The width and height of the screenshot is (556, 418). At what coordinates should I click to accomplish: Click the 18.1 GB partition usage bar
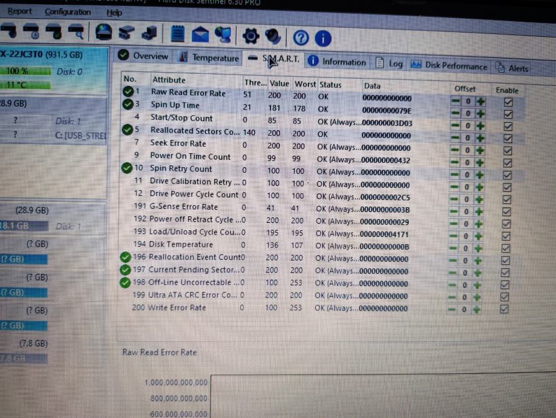tap(24, 226)
